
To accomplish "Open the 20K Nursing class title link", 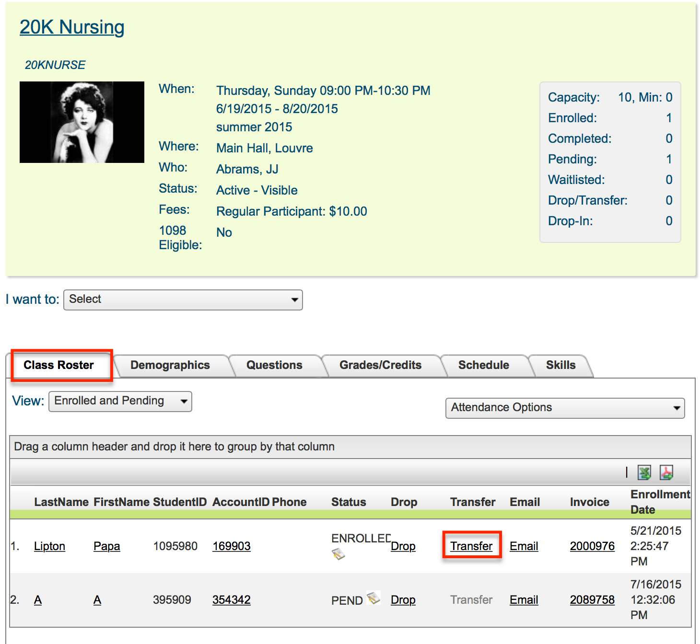I will point(72,27).
